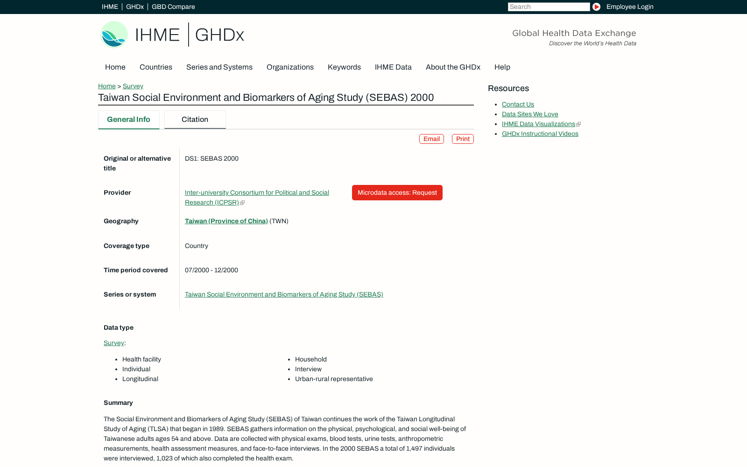
Task: Click the 'Country' coverage type value
Action: [197, 246]
